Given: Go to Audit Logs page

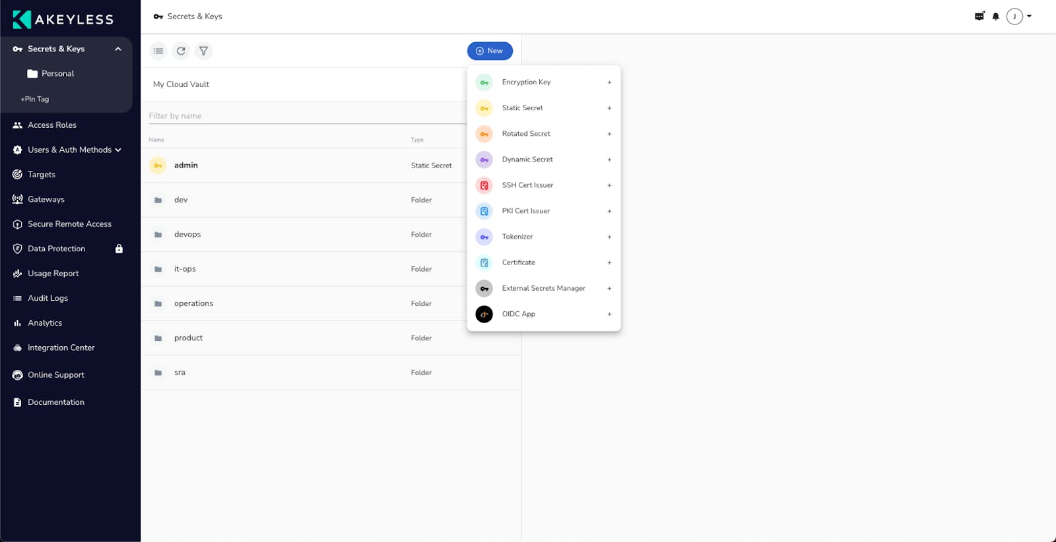Looking at the screenshot, I should [x=48, y=298].
